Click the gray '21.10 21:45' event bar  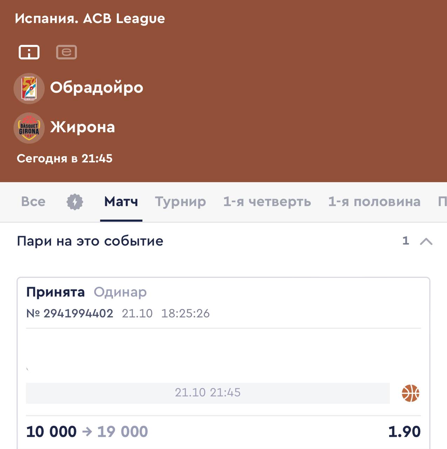click(x=208, y=393)
